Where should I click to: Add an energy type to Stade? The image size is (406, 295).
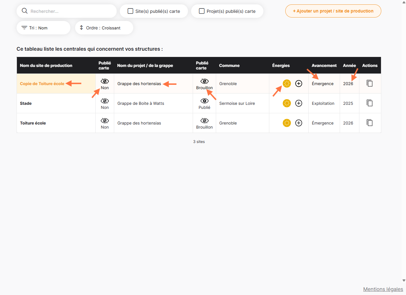299,103
